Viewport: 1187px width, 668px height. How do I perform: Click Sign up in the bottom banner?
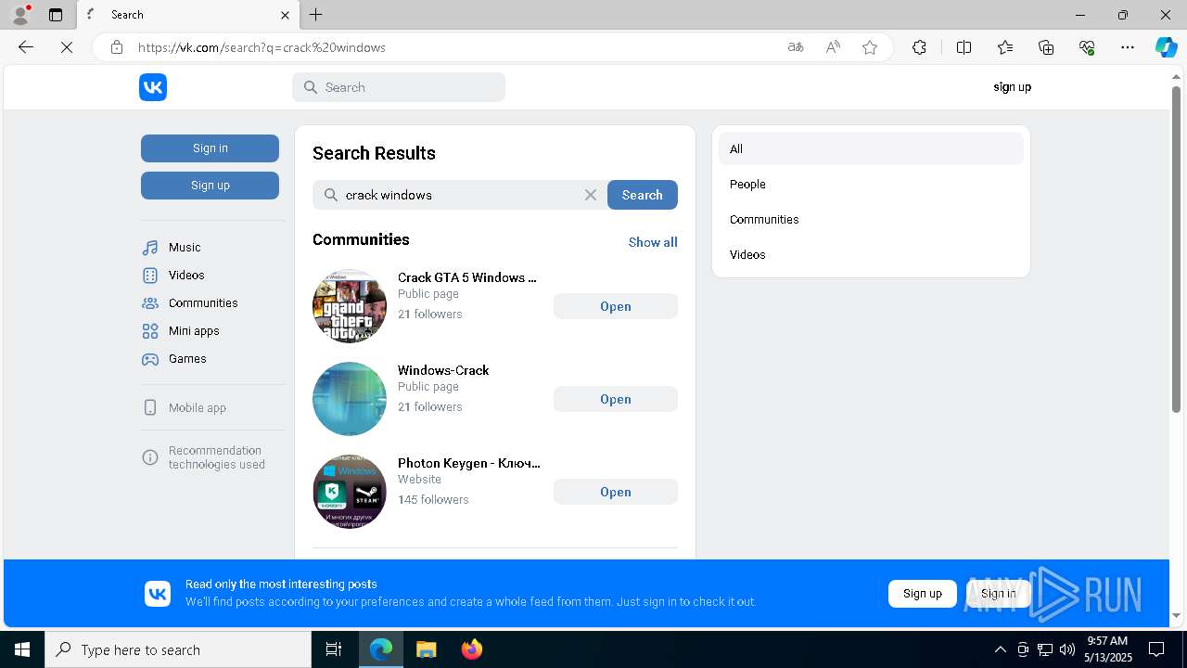tap(923, 594)
